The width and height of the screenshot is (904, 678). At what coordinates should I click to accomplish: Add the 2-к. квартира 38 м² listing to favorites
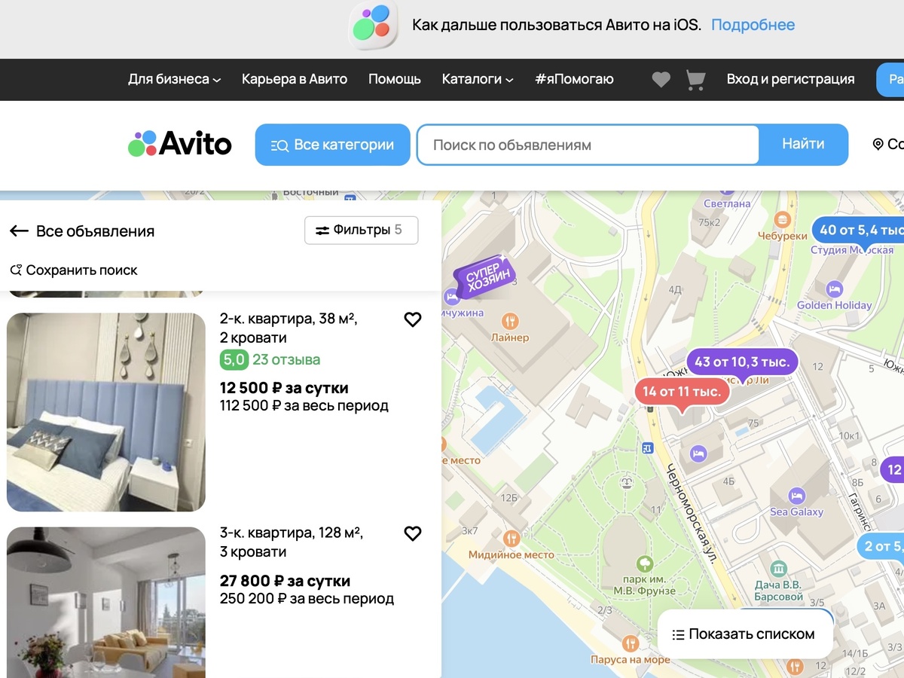click(x=412, y=320)
